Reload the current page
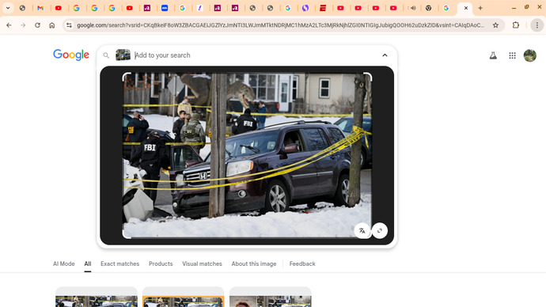Screen dimensions: 546x307 (37, 25)
